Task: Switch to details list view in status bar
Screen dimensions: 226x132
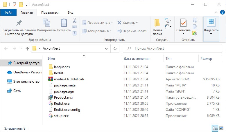Action: (215, 128)
